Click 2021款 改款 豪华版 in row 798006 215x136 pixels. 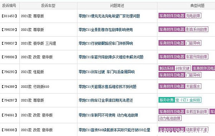[37, 57]
